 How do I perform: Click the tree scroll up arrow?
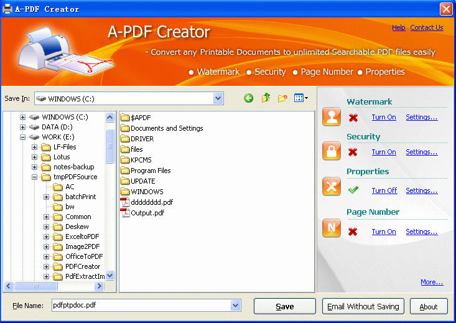click(x=110, y=117)
